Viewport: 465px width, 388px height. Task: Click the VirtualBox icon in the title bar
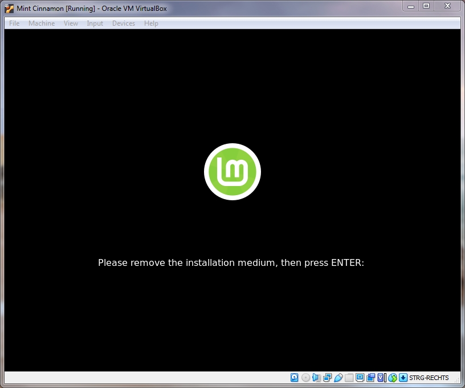coord(9,9)
